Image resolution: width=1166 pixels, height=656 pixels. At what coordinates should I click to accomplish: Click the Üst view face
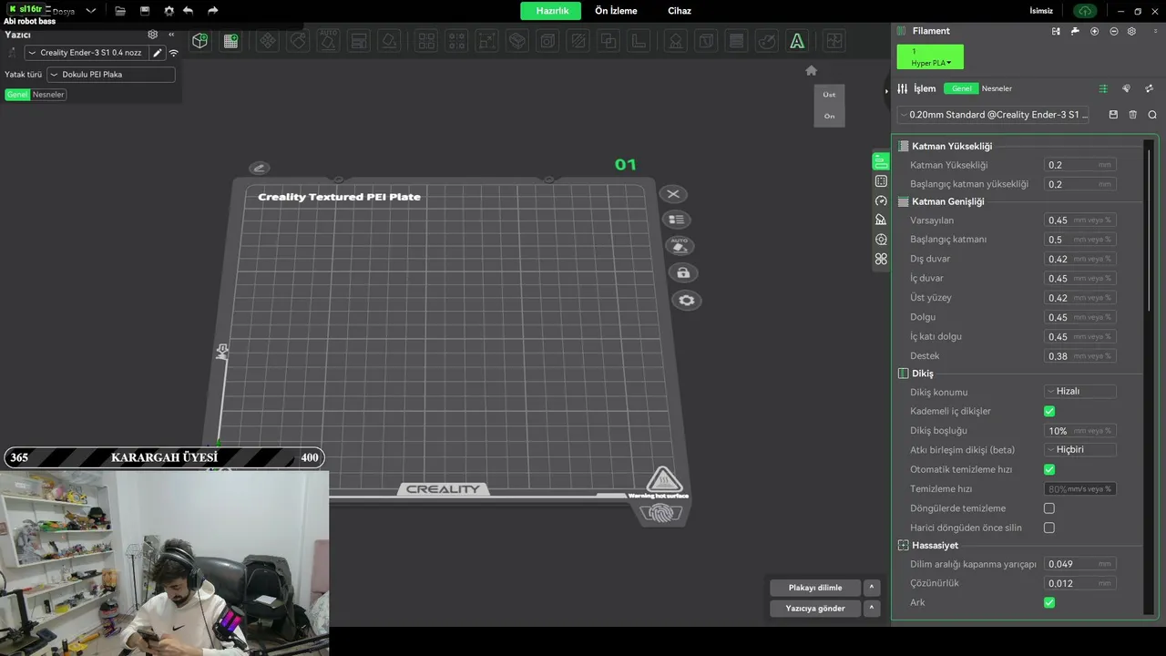[829, 95]
